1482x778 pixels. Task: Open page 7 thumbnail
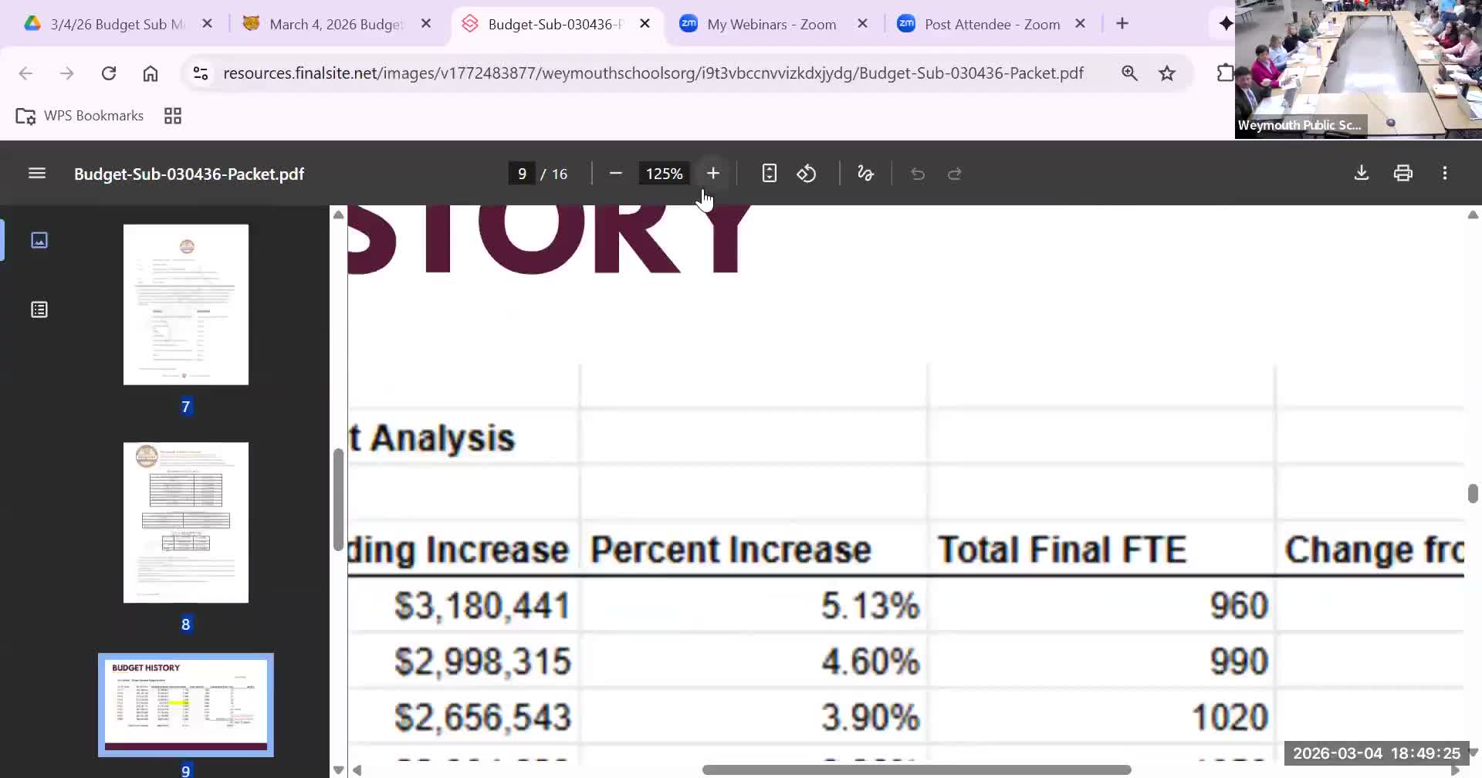point(186,305)
